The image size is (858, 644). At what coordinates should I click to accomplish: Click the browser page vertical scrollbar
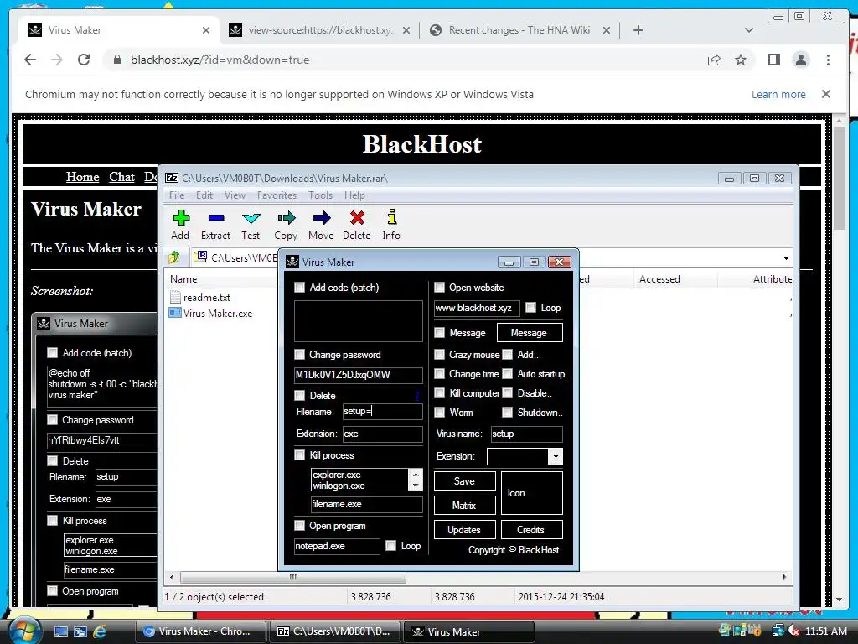[x=840, y=178]
